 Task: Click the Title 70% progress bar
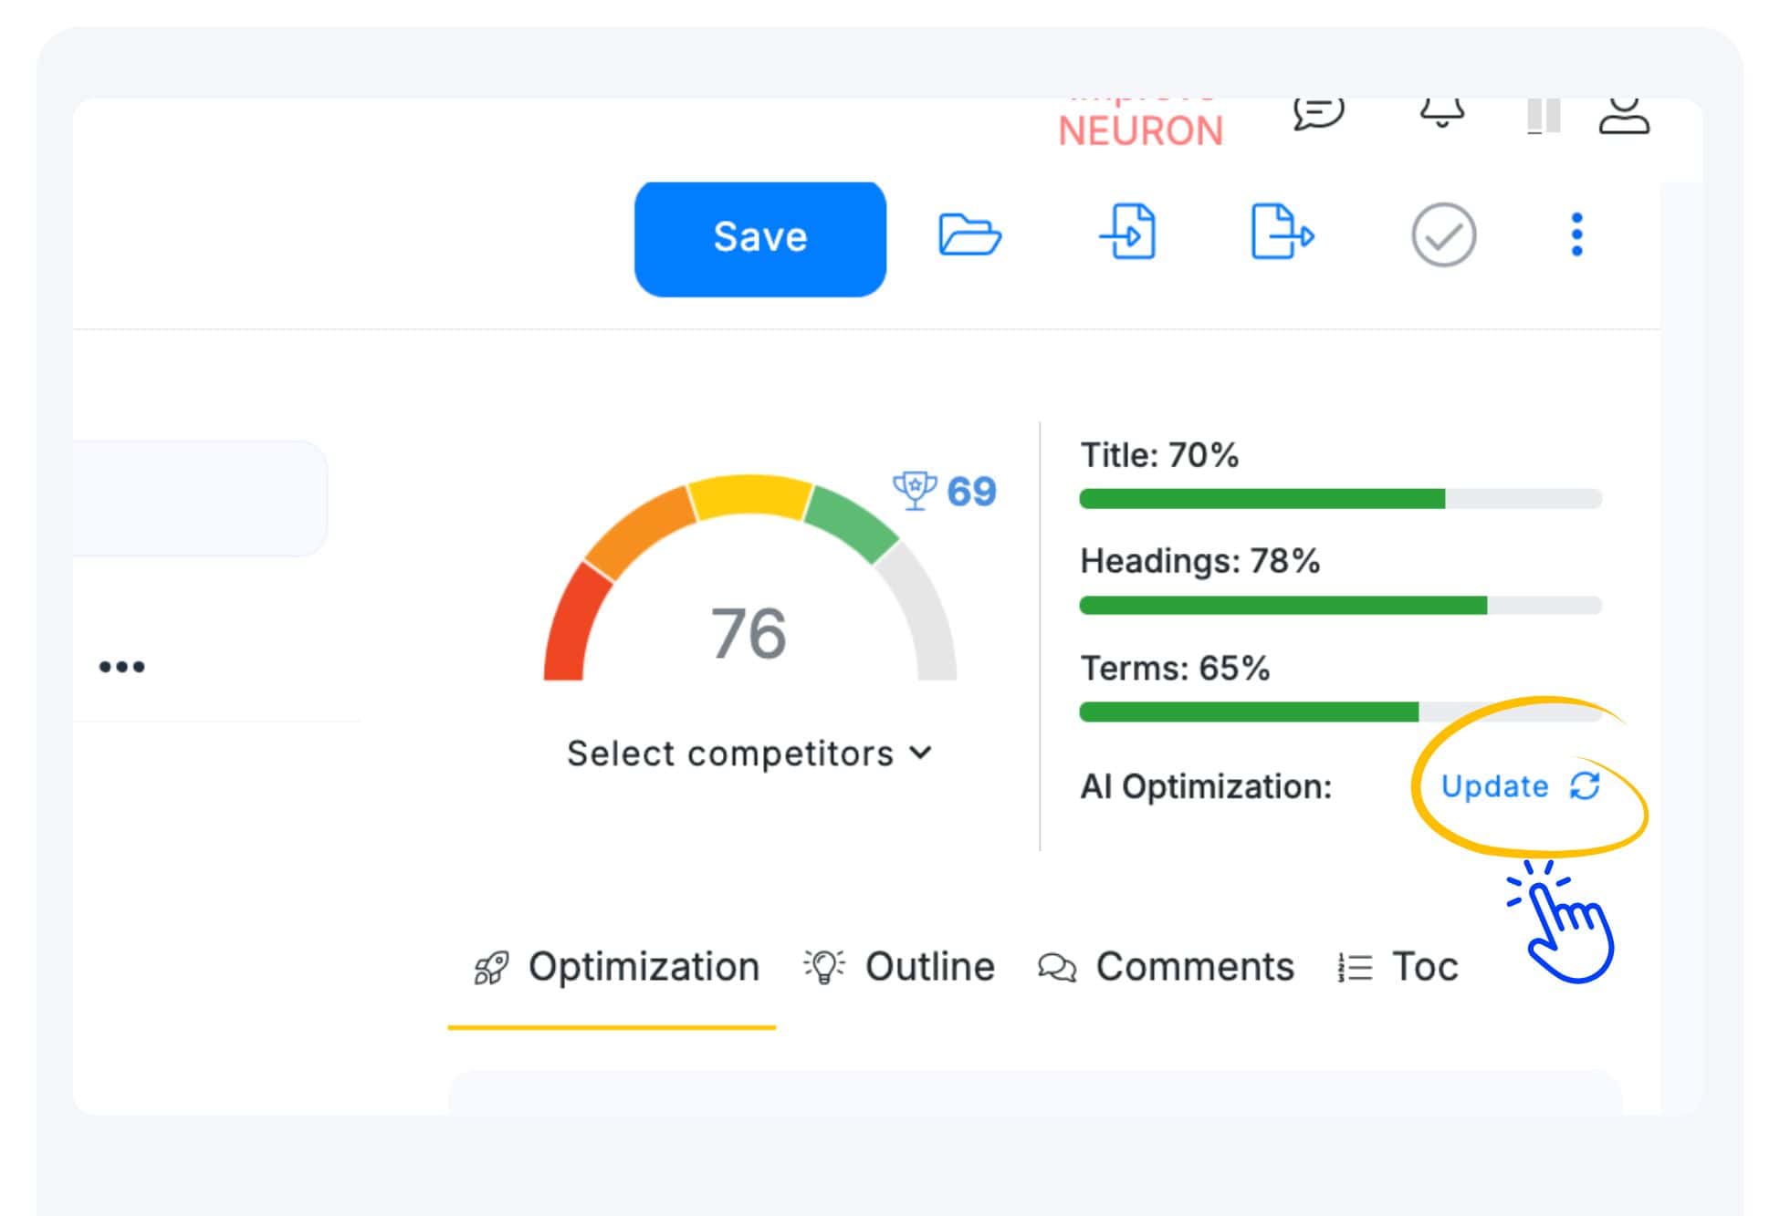(x=1340, y=499)
